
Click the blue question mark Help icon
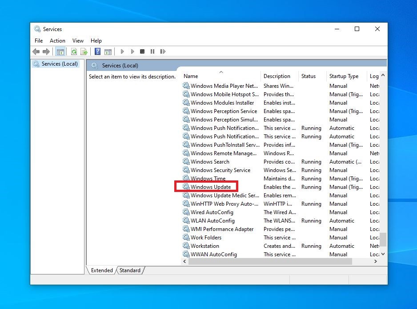(x=97, y=52)
